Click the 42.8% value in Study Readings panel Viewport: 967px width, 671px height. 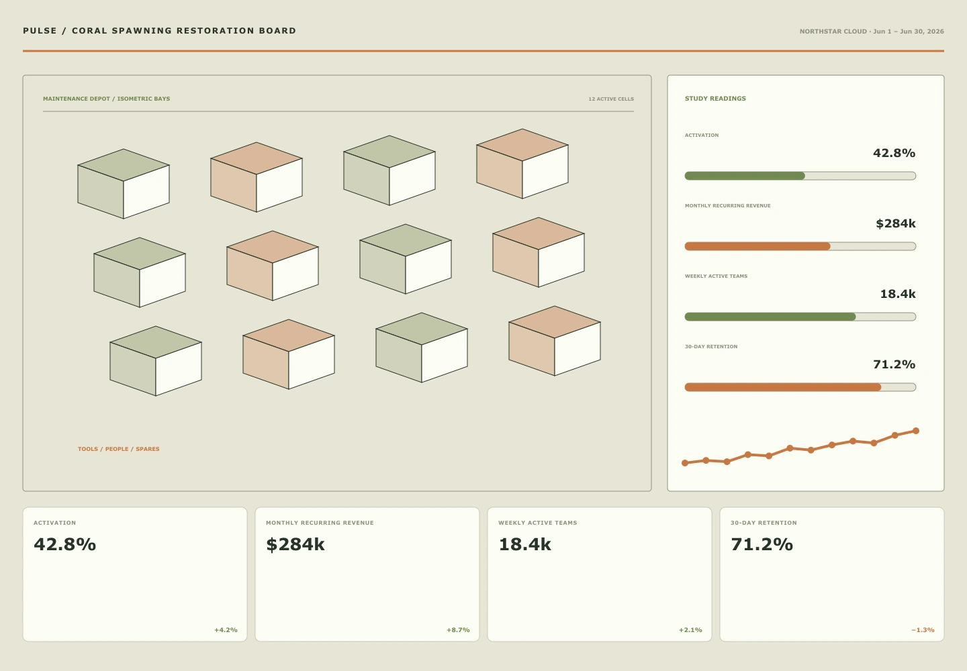pyautogui.click(x=894, y=153)
